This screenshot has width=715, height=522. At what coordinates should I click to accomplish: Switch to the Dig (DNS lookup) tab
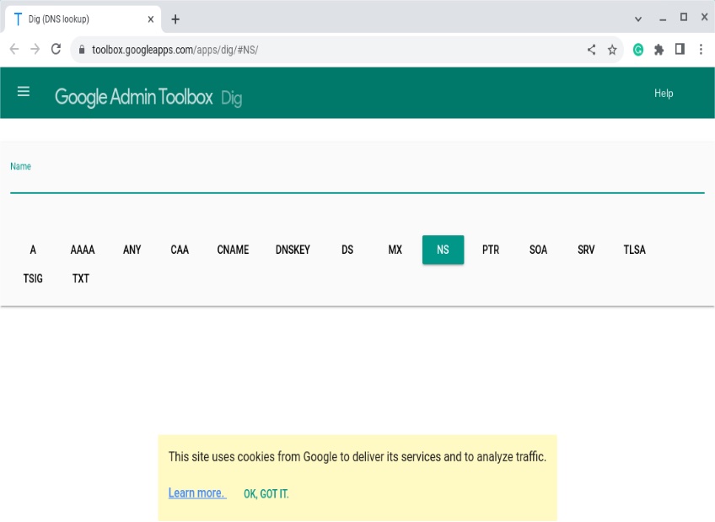[x=82, y=19]
